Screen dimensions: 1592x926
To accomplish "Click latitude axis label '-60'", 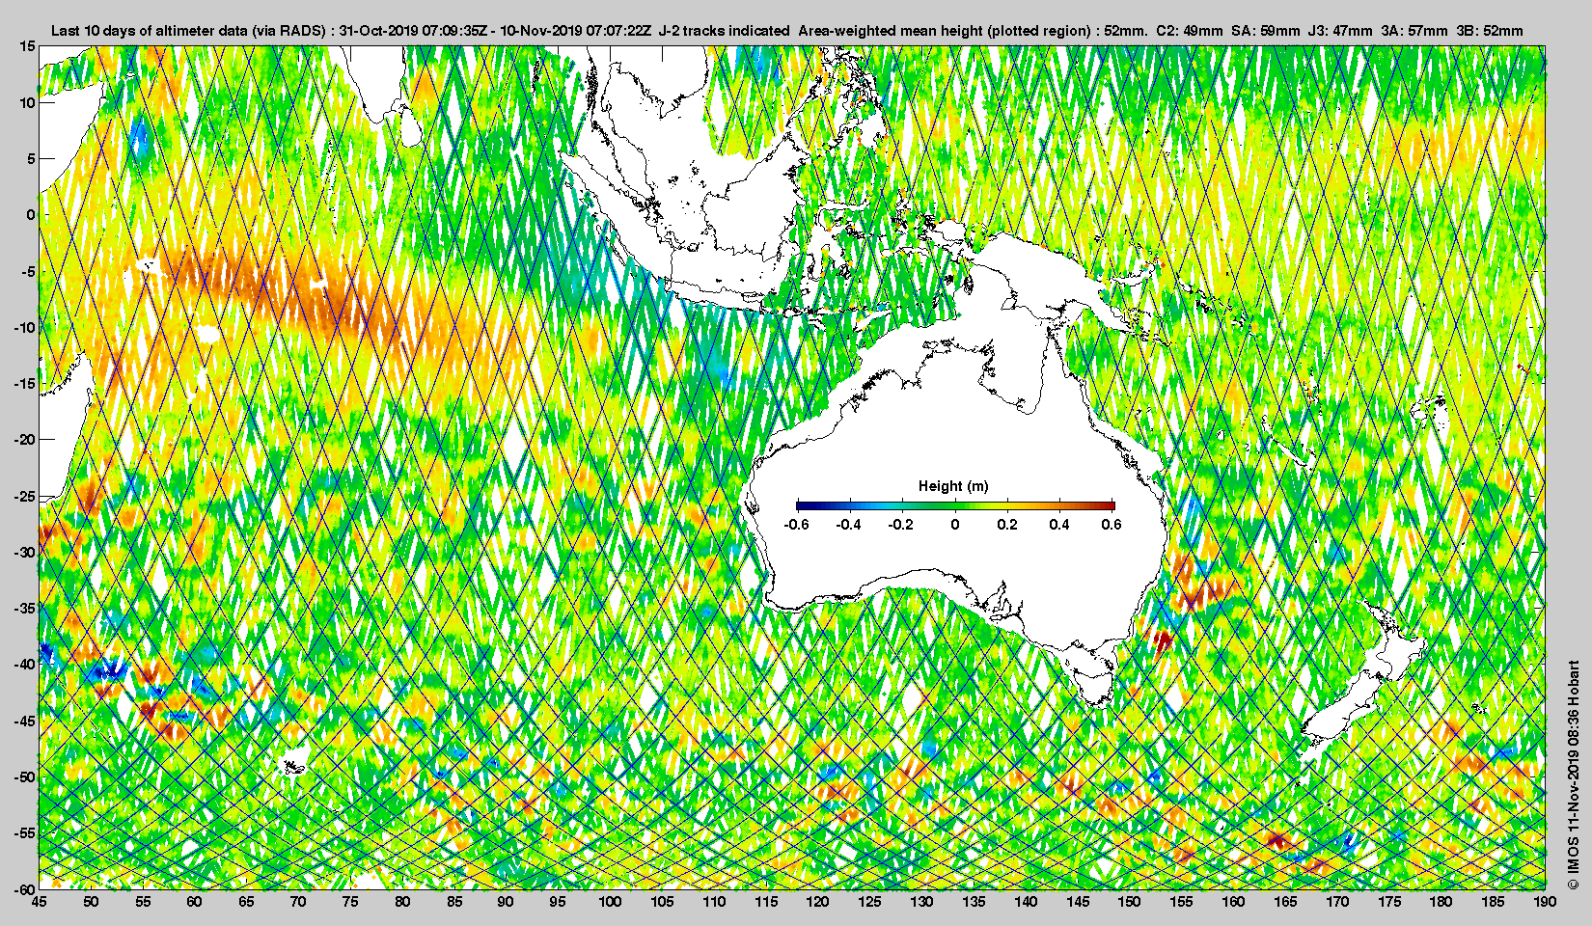I will click(x=25, y=888).
